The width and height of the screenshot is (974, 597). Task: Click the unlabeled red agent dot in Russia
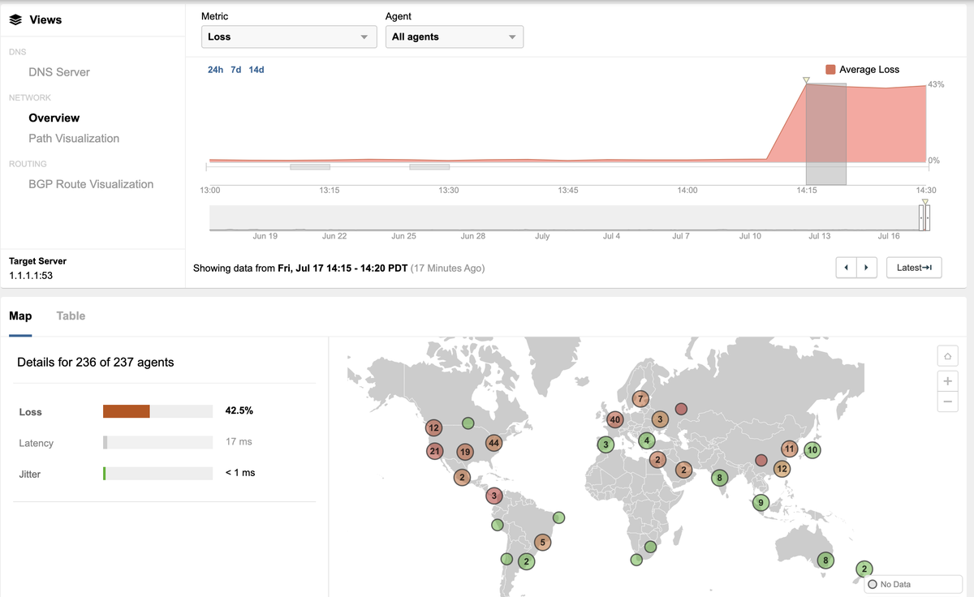682,409
